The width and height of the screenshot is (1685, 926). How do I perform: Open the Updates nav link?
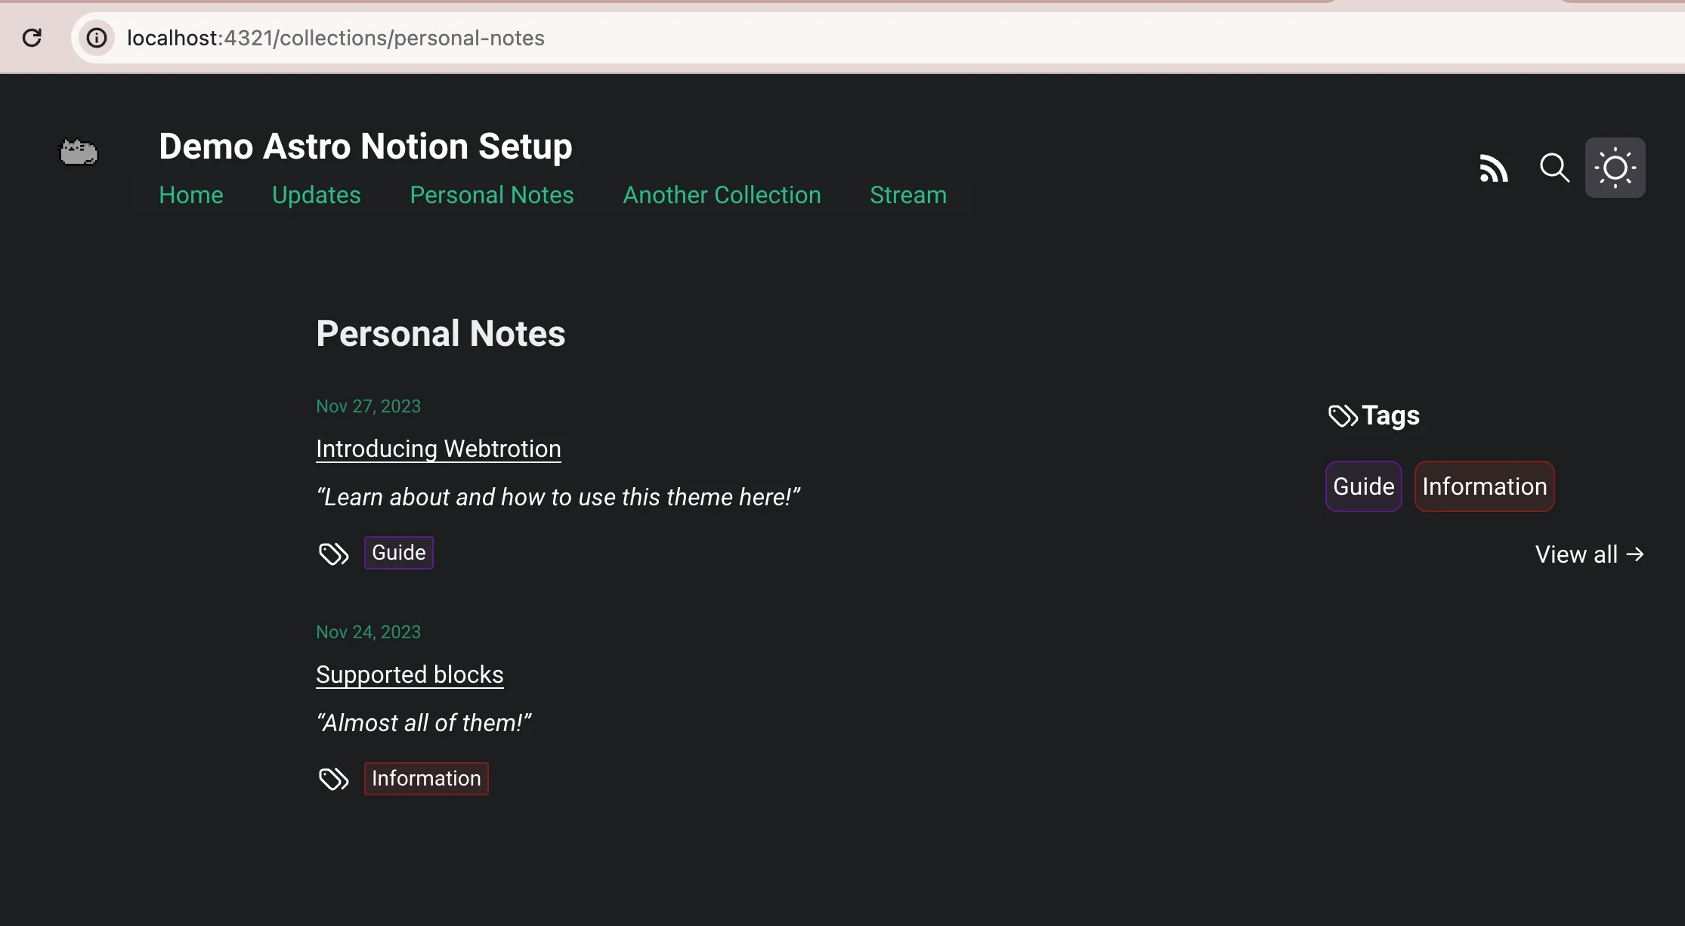316,195
